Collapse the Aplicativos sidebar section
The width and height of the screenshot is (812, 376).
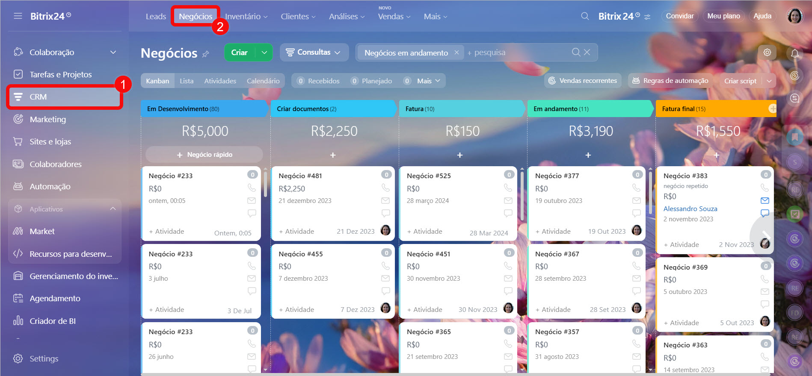tap(113, 209)
